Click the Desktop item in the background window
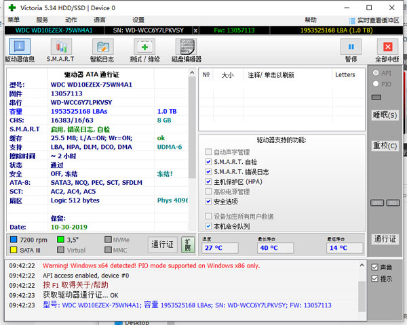The image size is (407, 325). [137, 323]
